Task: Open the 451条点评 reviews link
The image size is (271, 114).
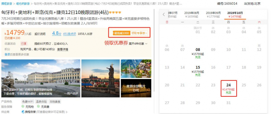Action: tap(69, 34)
